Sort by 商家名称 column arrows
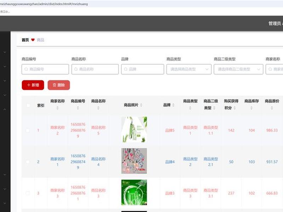 (57, 108)
